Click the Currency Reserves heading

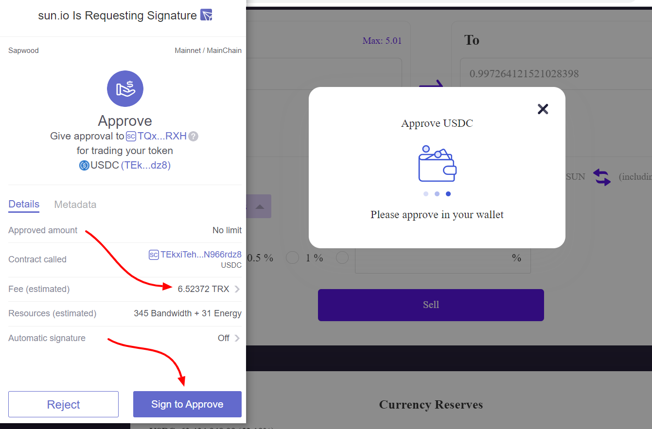click(431, 405)
